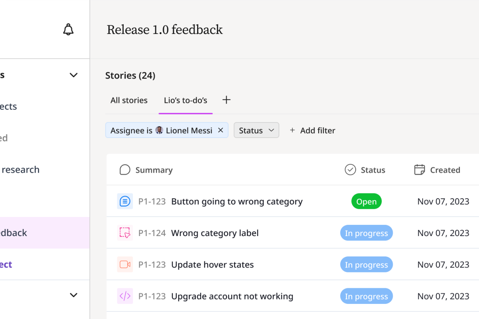Click Lionel Messi's avatar in the filter chip
This screenshot has height=319, width=479.
[158, 130]
